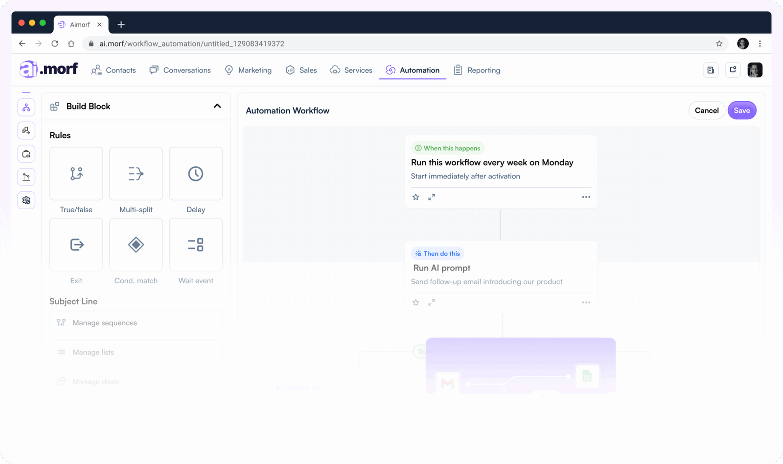Save the automation workflow
783x464 pixels.
click(741, 110)
